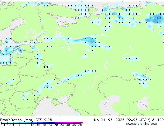Pick the legend swatch between 40 and 45
This screenshot has height=126, width=164.
(x=70, y=123)
